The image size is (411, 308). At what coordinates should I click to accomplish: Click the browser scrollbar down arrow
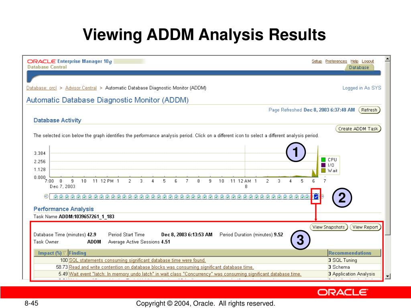(388, 276)
